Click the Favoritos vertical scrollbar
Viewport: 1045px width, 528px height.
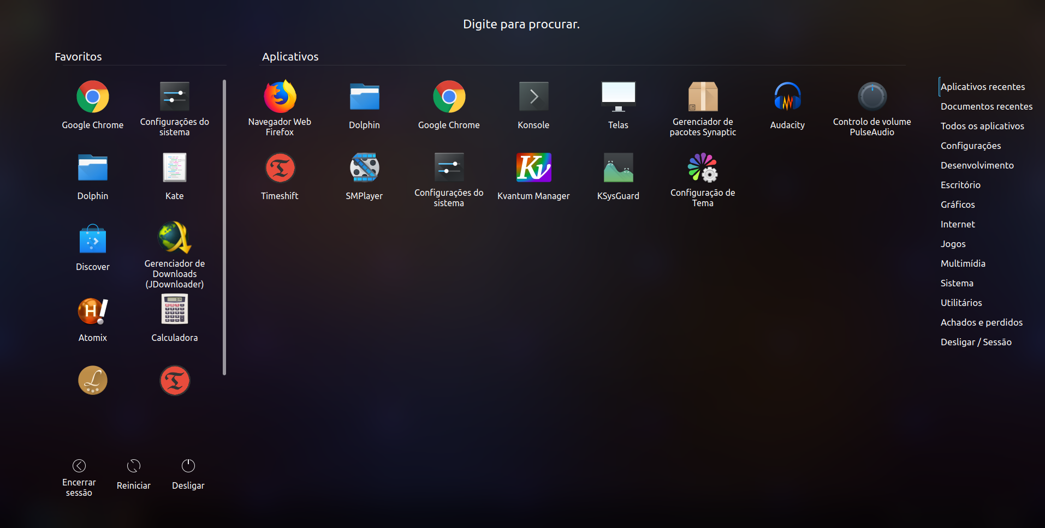tap(224, 227)
